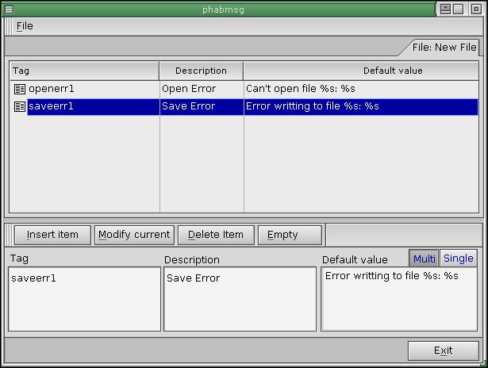The image size is (488, 368).
Task: Open the File menu
Action: [25, 25]
